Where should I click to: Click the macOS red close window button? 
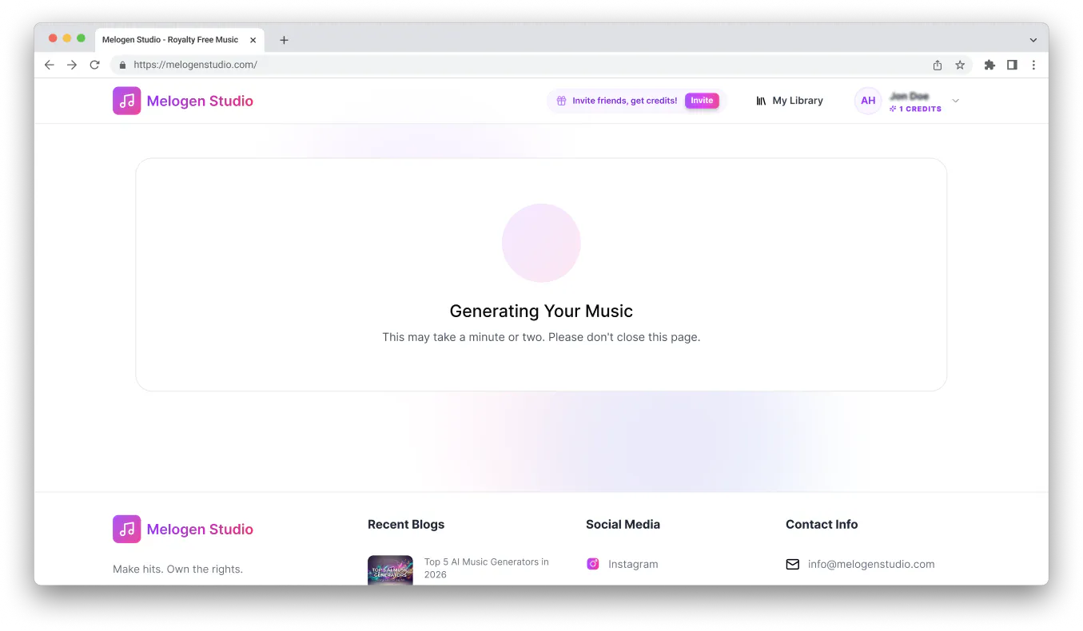click(53, 38)
